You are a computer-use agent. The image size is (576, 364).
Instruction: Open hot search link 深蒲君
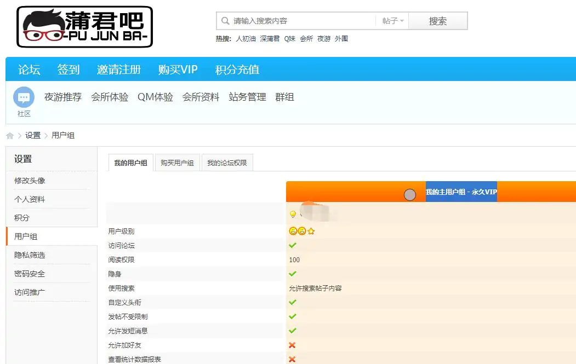(x=270, y=38)
